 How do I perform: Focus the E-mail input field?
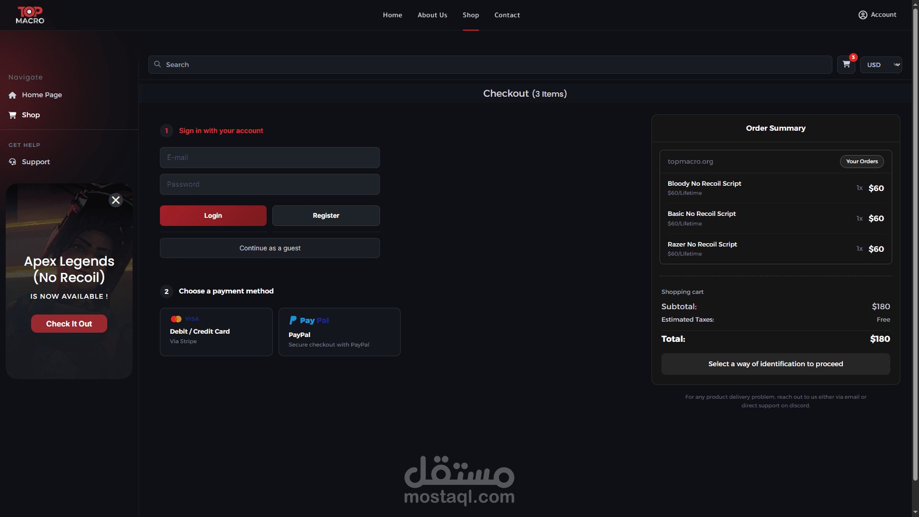pos(270,157)
